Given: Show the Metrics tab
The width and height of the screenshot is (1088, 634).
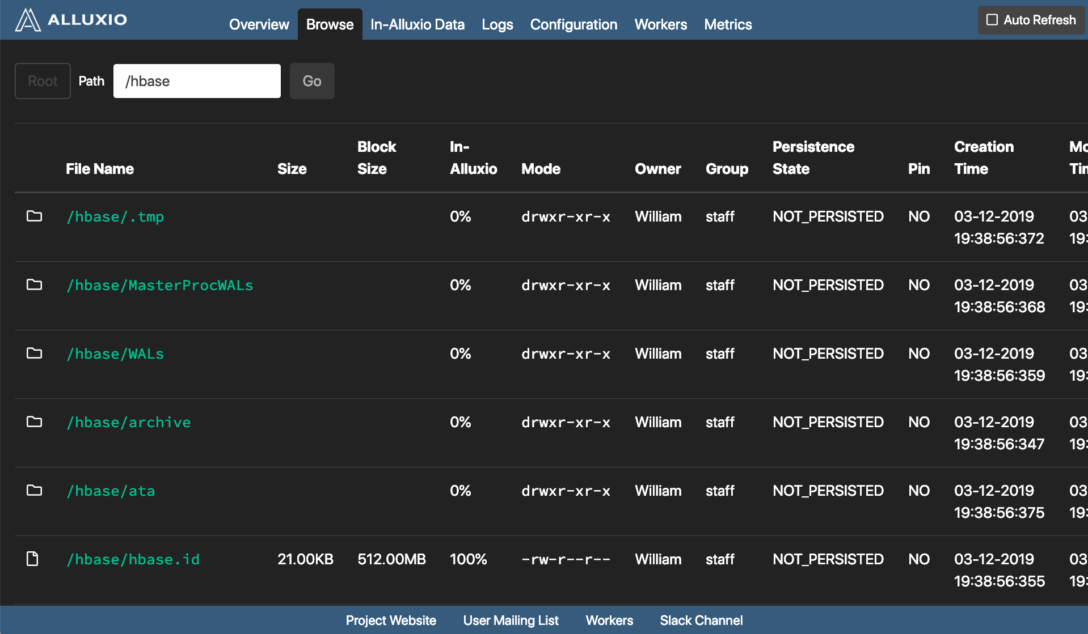Looking at the screenshot, I should click(728, 24).
